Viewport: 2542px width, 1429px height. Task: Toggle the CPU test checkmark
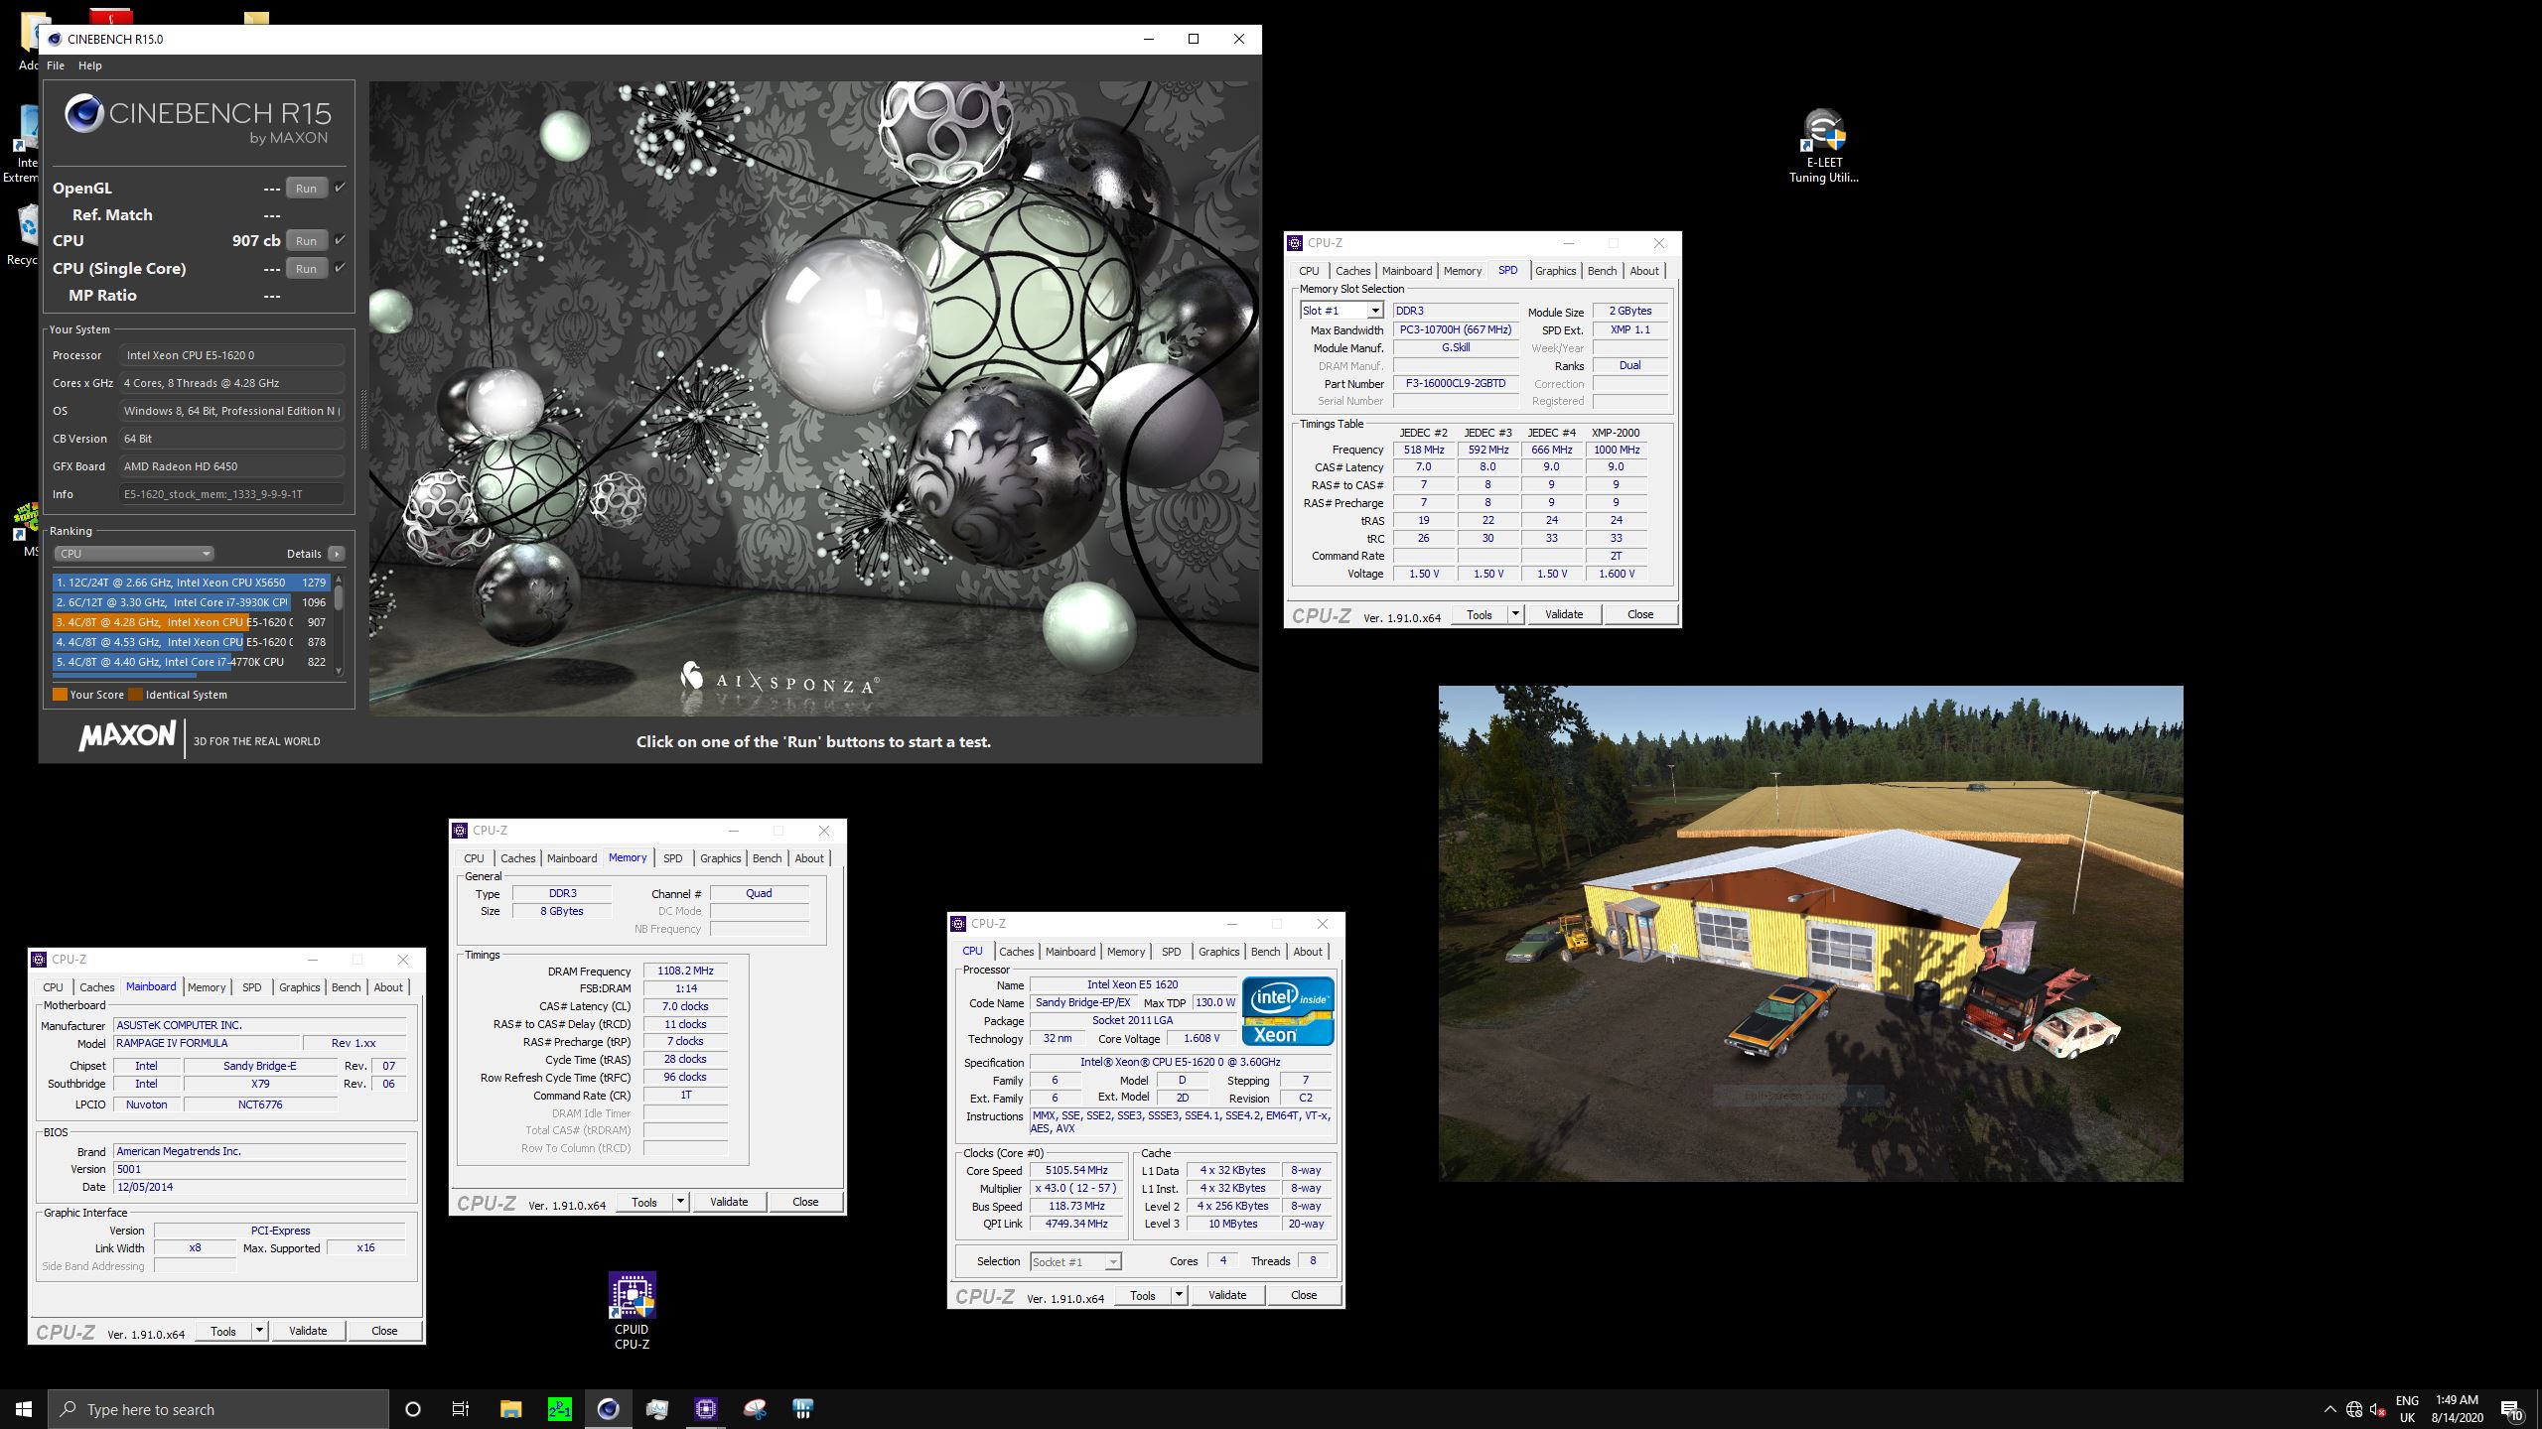[340, 240]
